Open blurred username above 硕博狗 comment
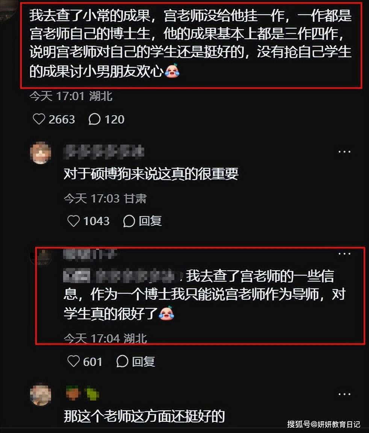The image size is (369, 433). pyautogui.click(x=104, y=152)
